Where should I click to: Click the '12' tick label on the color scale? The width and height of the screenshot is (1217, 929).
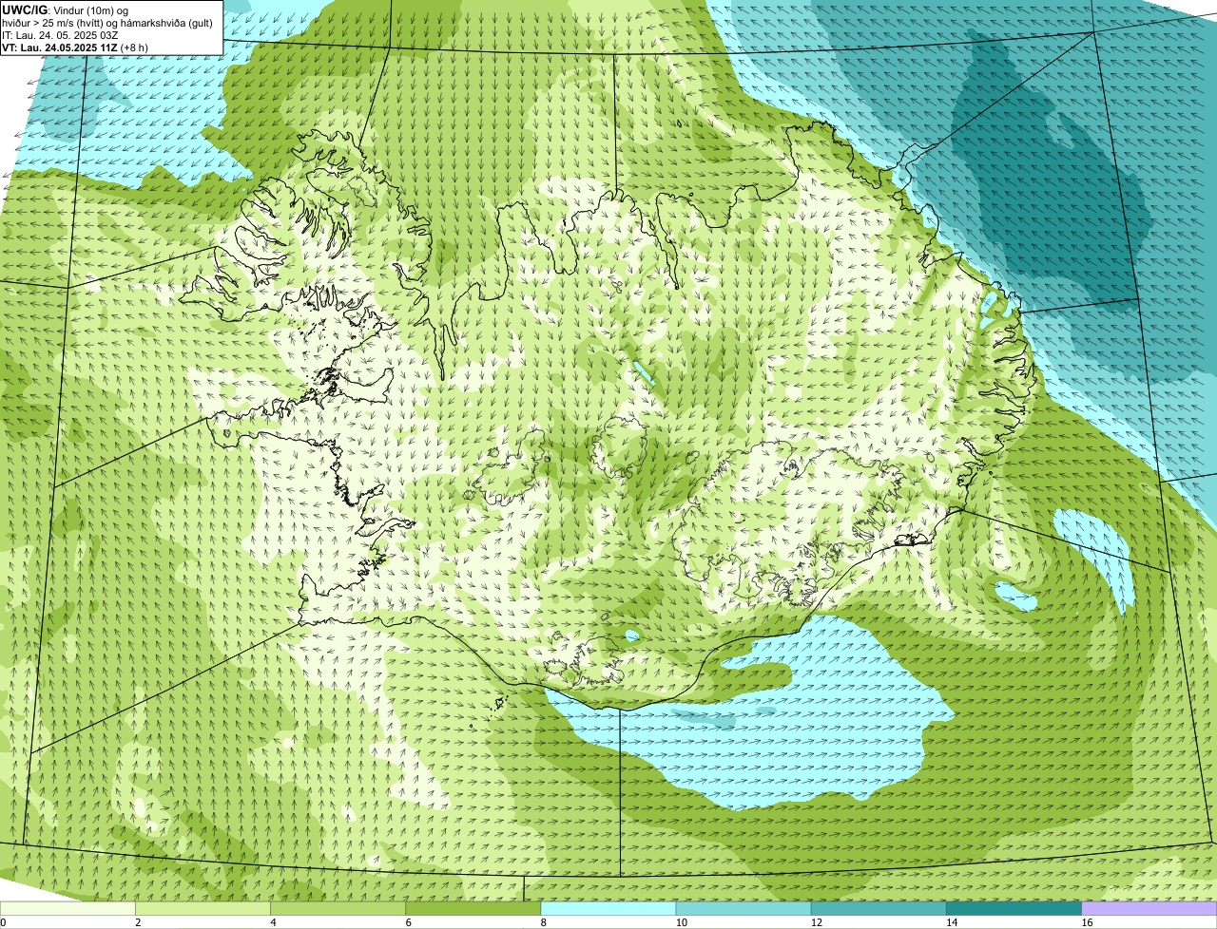click(x=816, y=922)
